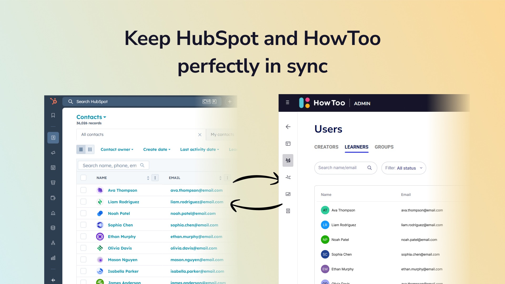The width and height of the screenshot is (505, 284).
Task: Click the Reports bar-chart icon in HubSpot sidebar
Action: 53,258
